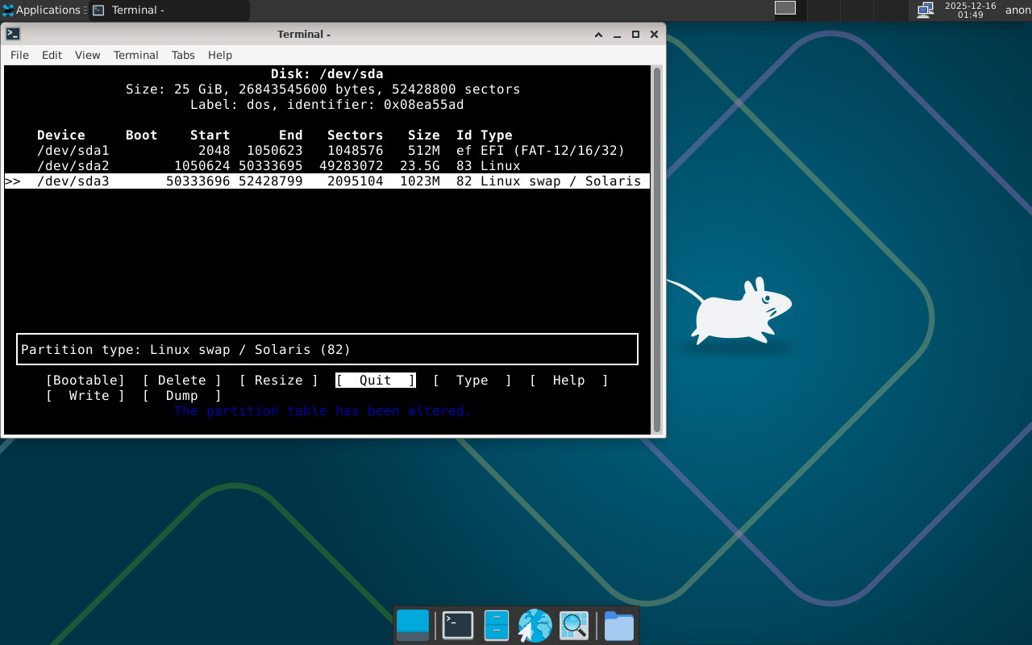Open the File Manager drawer icon in dock
Screen dimensions: 1032x645
[x=496, y=626]
